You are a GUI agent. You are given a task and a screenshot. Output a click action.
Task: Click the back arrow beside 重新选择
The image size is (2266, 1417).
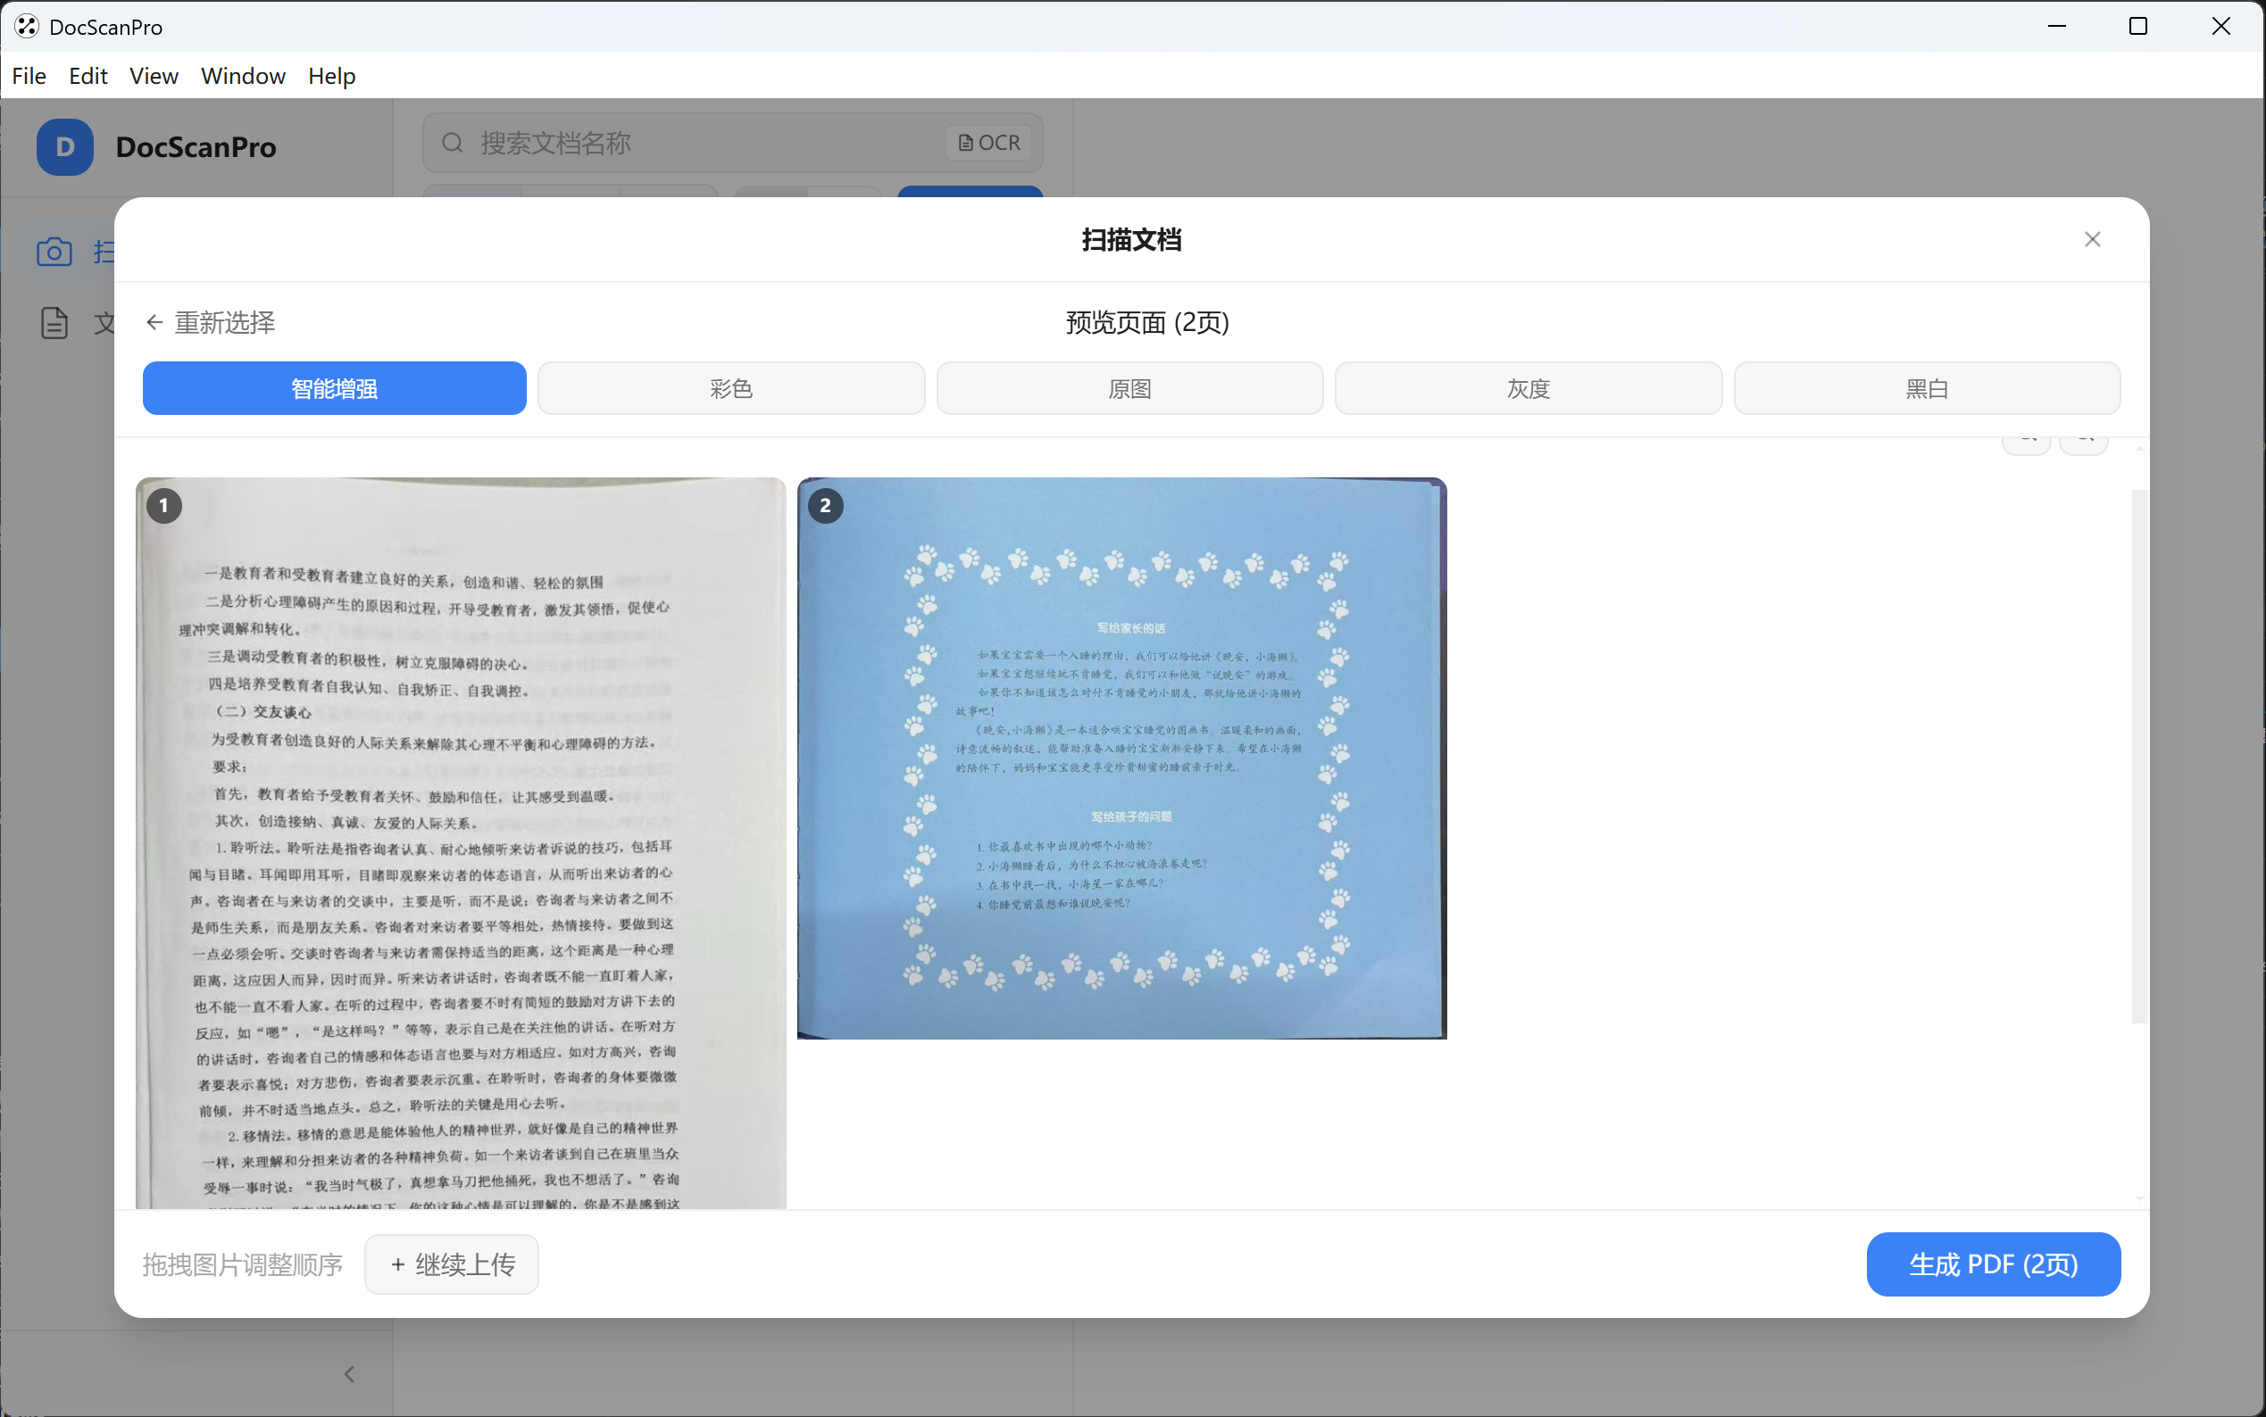pos(154,321)
